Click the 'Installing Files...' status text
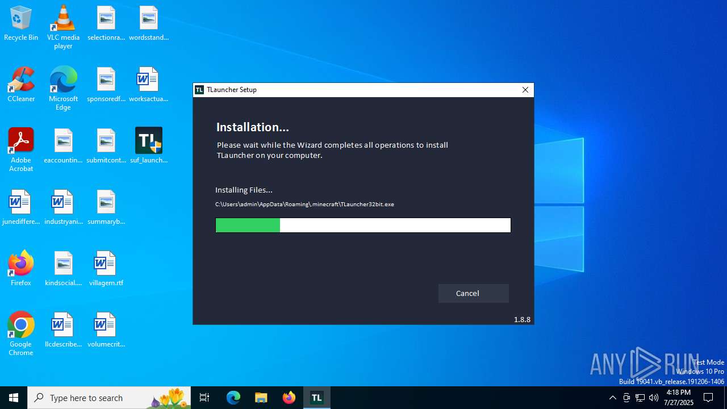727x409 pixels. (x=244, y=190)
